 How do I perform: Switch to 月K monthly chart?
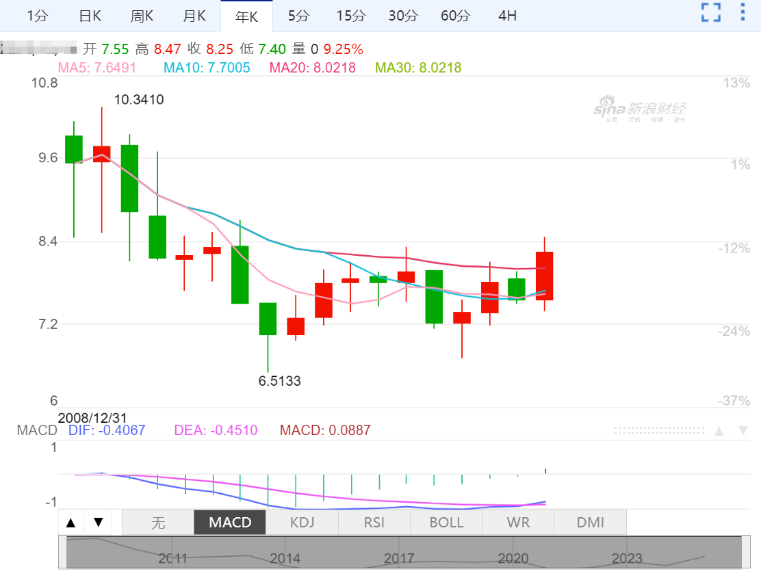pos(194,16)
